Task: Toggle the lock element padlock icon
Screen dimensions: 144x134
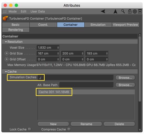Action: pos(130,11)
